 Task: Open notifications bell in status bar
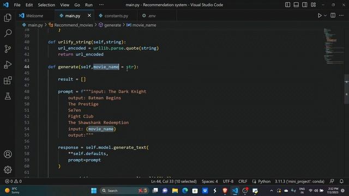tap(341, 181)
